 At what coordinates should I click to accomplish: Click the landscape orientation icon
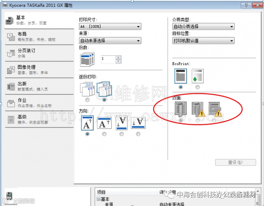pos(104,123)
